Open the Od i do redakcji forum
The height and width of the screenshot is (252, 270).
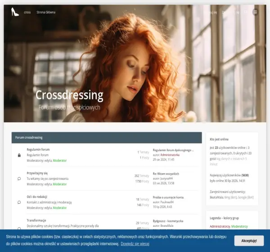pos(37,197)
